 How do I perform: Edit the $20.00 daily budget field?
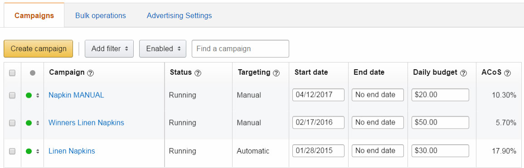440,95
